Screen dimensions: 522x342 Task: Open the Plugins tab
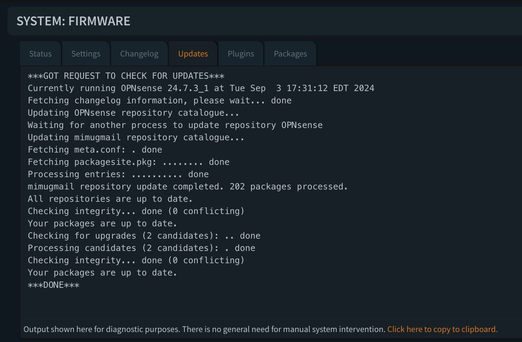(x=241, y=54)
